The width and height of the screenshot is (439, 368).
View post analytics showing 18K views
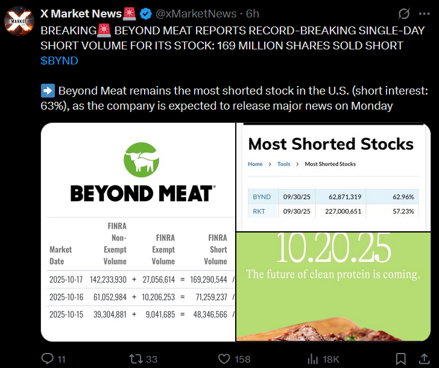pos(314,358)
